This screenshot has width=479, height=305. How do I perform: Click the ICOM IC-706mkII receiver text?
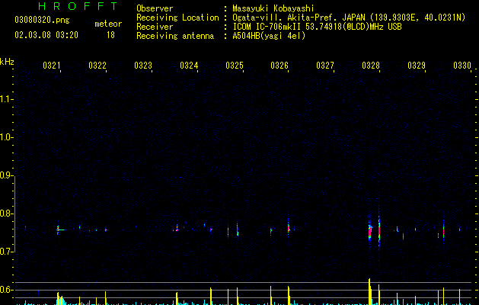click(317, 27)
